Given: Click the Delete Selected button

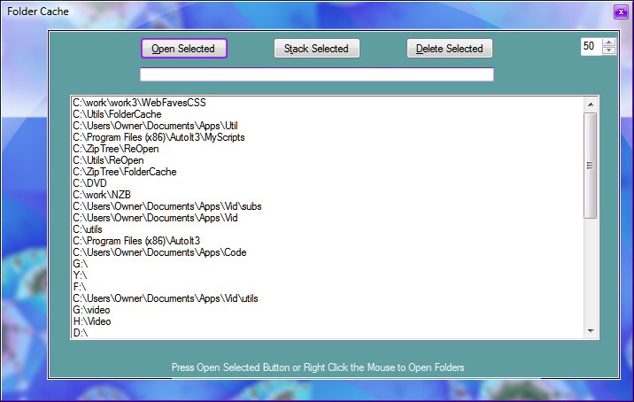Looking at the screenshot, I should [x=450, y=49].
